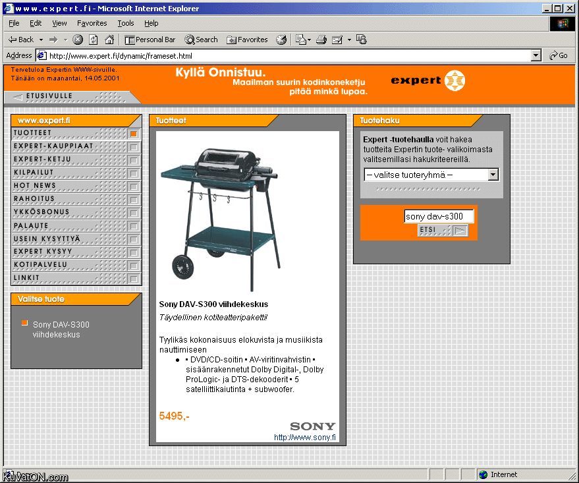
Task: Click the Back arrow button
Action: click(21, 40)
